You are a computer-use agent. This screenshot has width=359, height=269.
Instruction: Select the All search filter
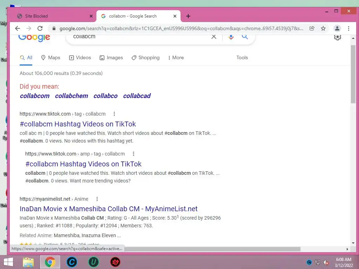(x=26, y=58)
